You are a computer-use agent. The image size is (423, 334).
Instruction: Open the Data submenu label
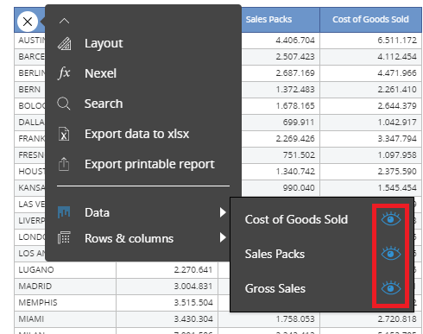(x=97, y=212)
